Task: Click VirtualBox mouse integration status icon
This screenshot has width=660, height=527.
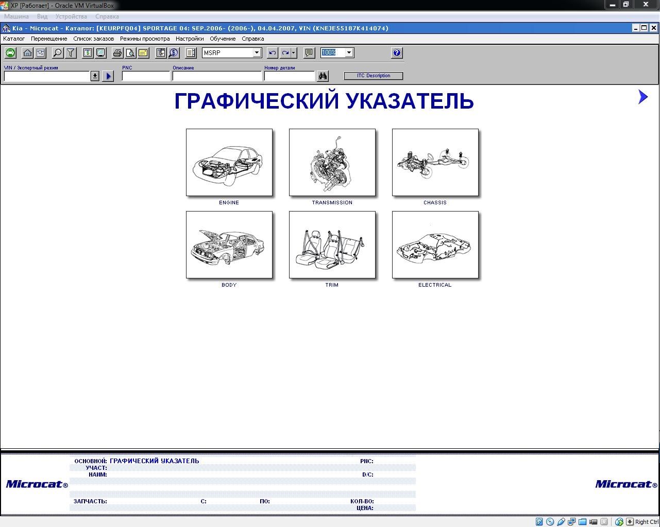Action: 619,522
